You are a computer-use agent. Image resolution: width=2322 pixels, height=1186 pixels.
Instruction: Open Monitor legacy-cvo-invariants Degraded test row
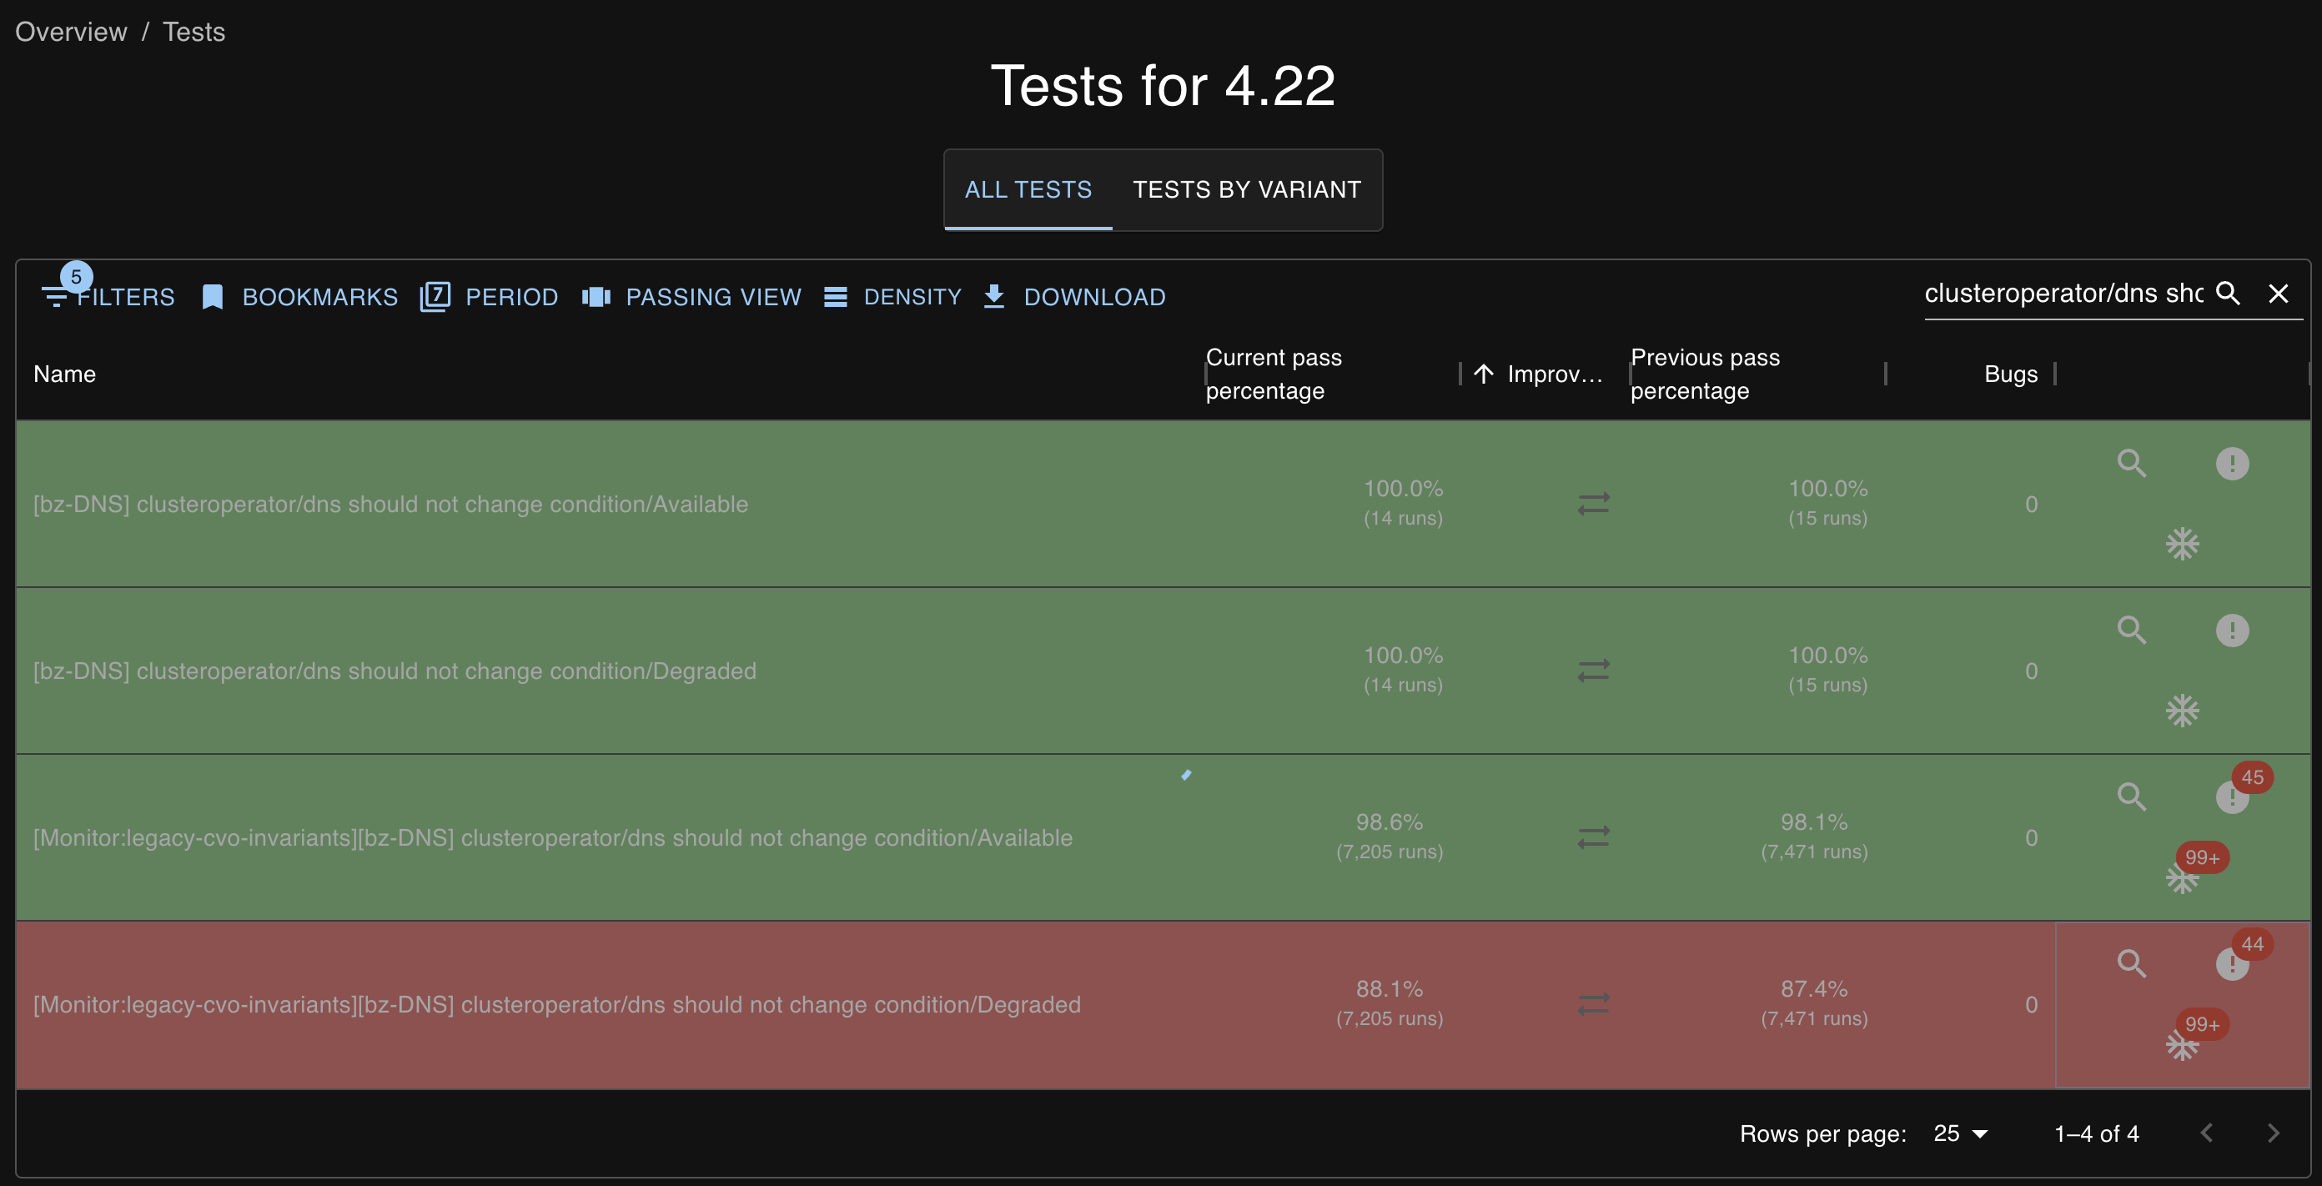pyautogui.click(x=556, y=1004)
